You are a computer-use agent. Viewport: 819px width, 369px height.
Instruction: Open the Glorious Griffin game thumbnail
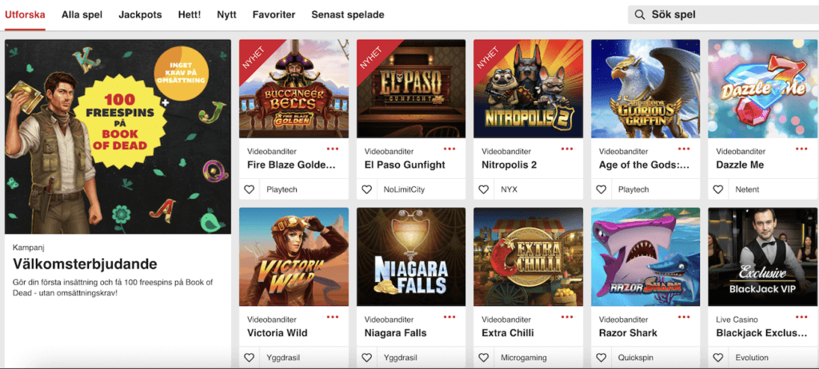pos(645,89)
